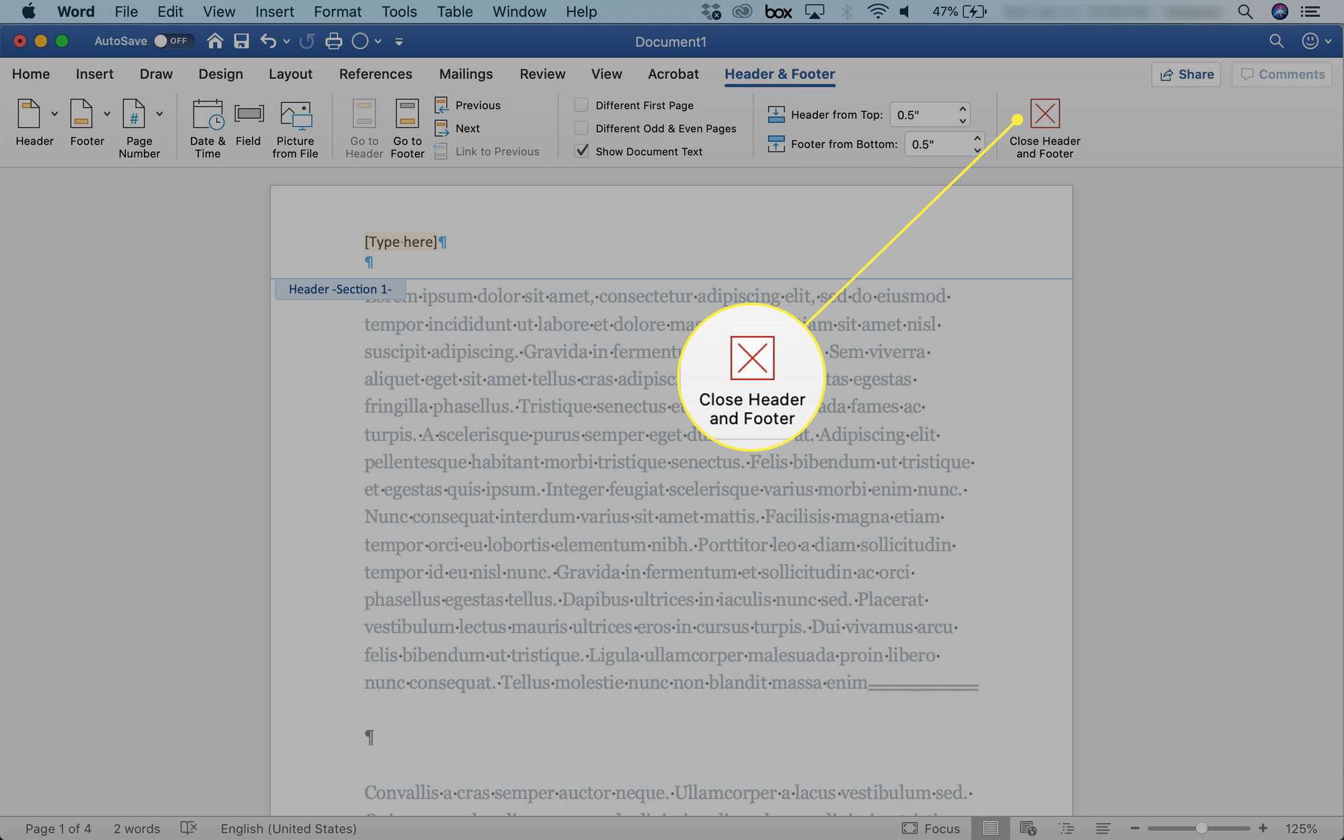Open the Comments pane

pyautogui.click(x=1282, y=74)
